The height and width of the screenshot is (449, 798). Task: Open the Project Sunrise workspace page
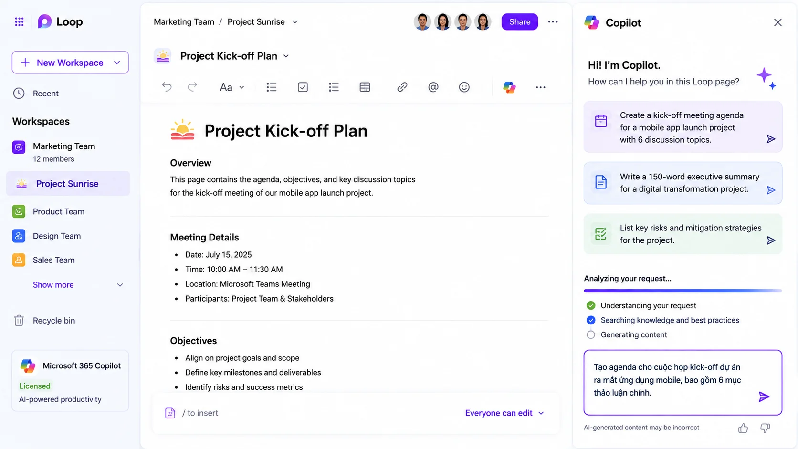click(68, 184)
